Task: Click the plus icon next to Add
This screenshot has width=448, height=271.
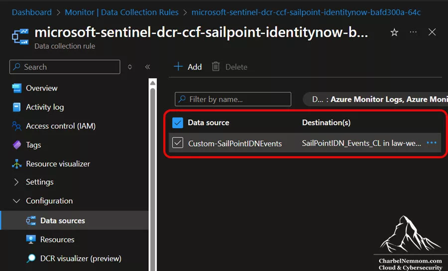Action: (178, 67)
